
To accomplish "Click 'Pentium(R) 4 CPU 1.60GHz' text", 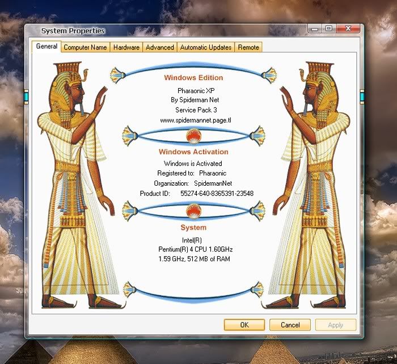I will (x=196, y=249).
